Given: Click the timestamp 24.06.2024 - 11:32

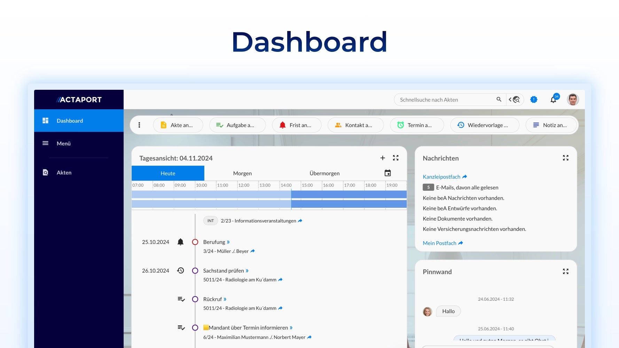Looking at the screenshot, I should [x=496, y=299].
